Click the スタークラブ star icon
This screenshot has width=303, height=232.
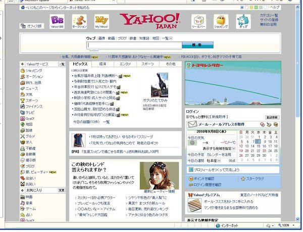243,178
